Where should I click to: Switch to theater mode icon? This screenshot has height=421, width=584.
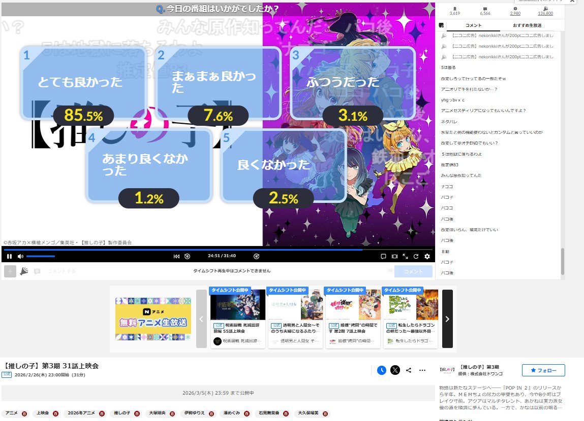(x=394, y=256)
